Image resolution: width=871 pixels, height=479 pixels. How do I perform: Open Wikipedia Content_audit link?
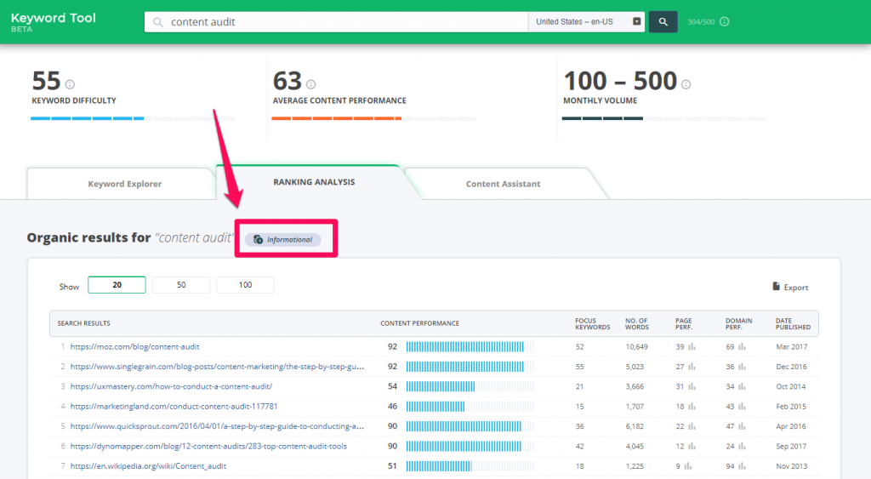148,466
